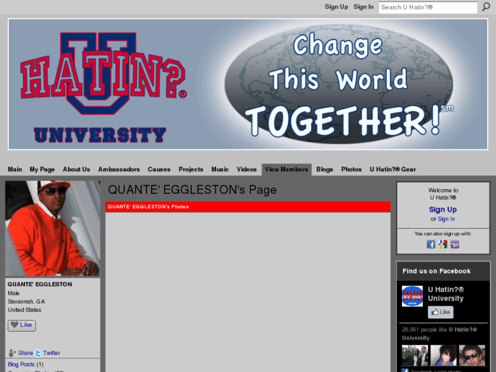Click the Twitter link
This screenshot has height=372, width=496.
52,353
